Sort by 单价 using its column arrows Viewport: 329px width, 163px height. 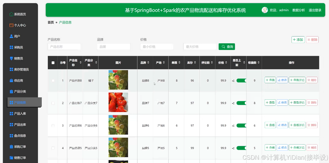[x=180, y=63]
